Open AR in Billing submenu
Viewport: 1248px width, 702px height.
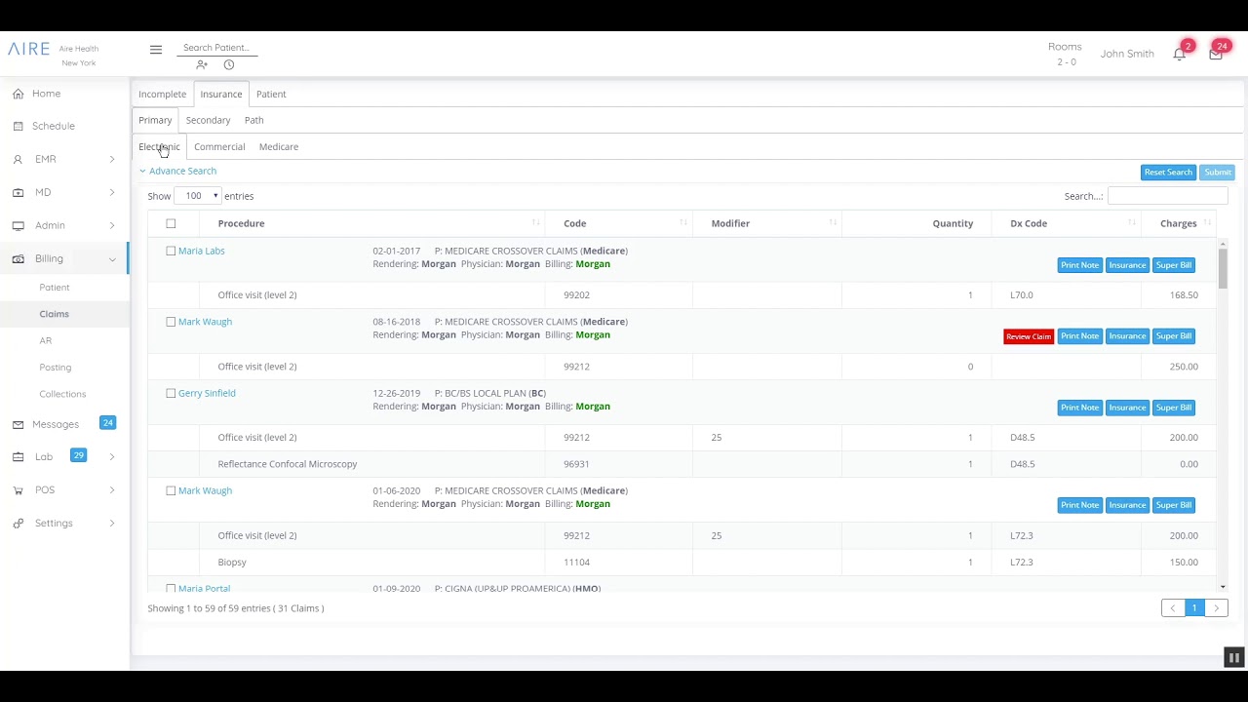(x=46, y=340)
